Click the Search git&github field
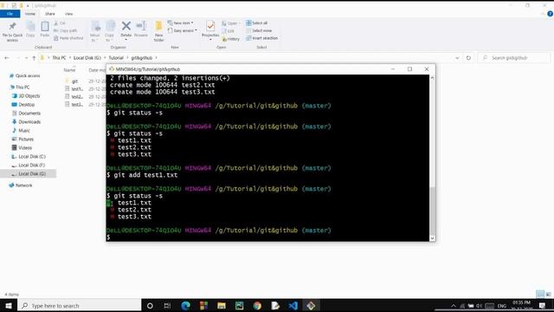Screen dimensions: 554x312 point(514,58)
